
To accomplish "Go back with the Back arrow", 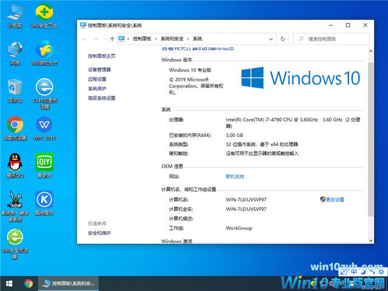I will 84,39.
